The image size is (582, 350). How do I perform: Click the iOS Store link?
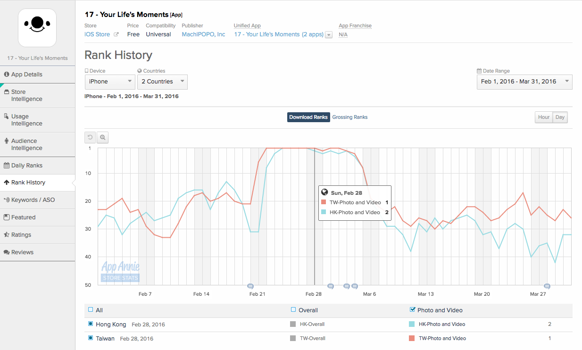click(97, 34)
